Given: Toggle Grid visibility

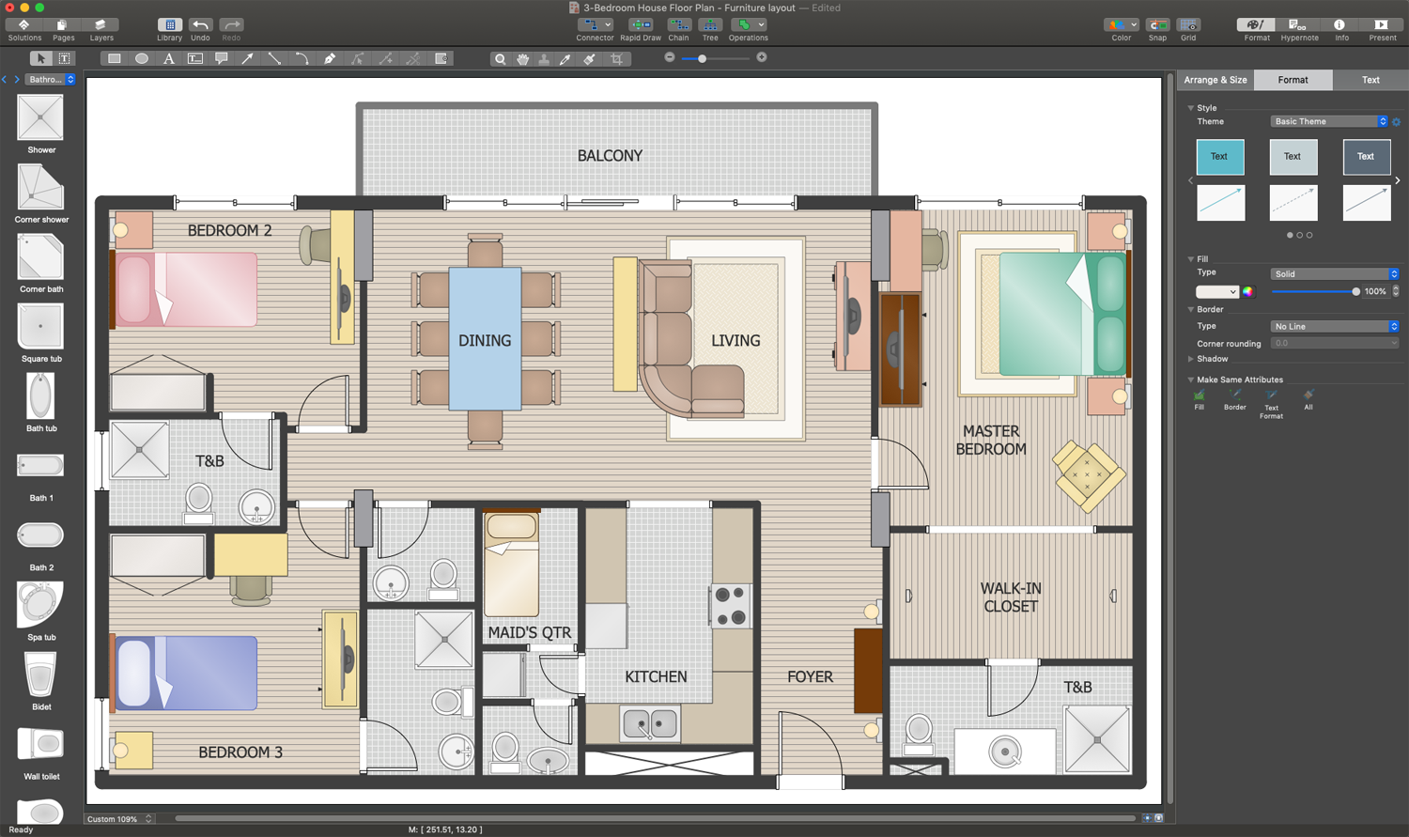Looking at the screenshot, I should 1188,25.
